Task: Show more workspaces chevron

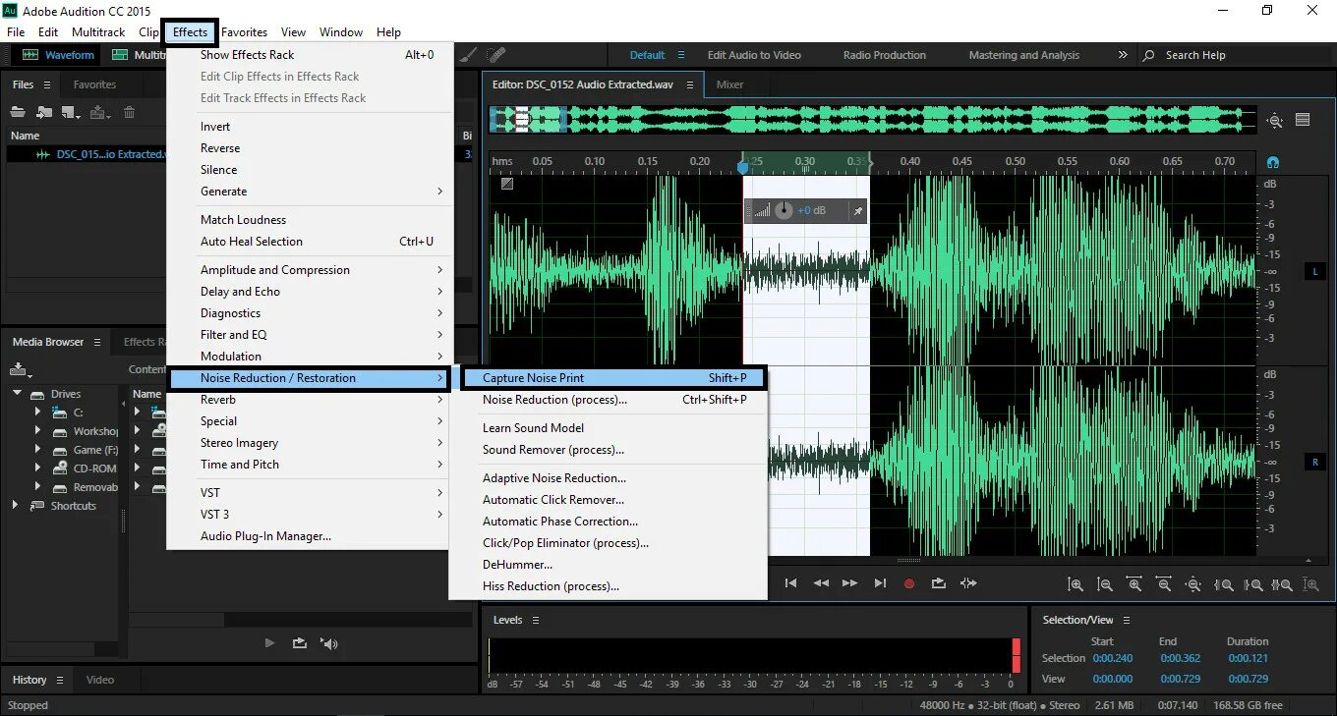Action: 1123,55
